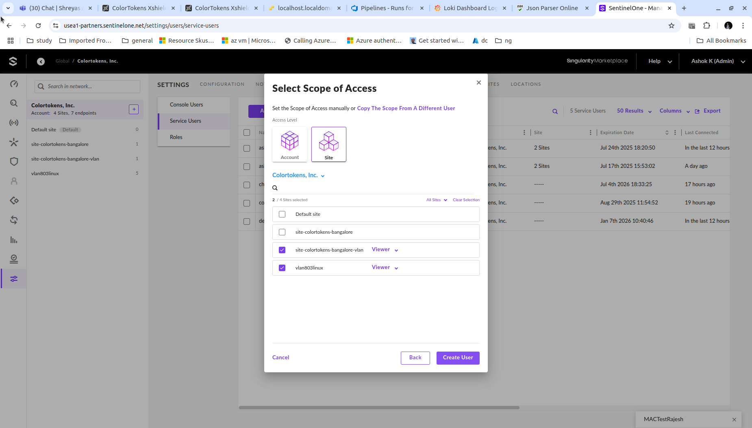Expand the Colortokens, Inc. scope dropdown
Screen dimensions: 752x428
point(298,175)
